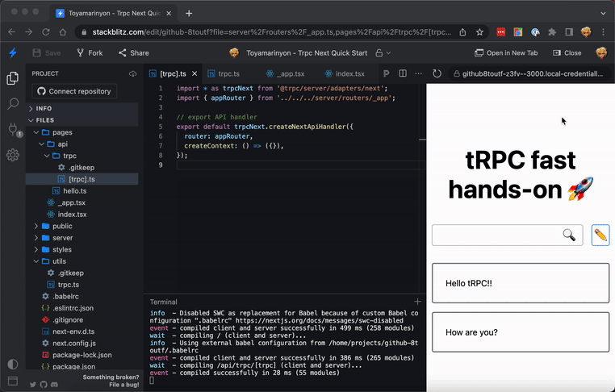
Task: Click the Discord icon in footer
Action: (x=54, y=385)
